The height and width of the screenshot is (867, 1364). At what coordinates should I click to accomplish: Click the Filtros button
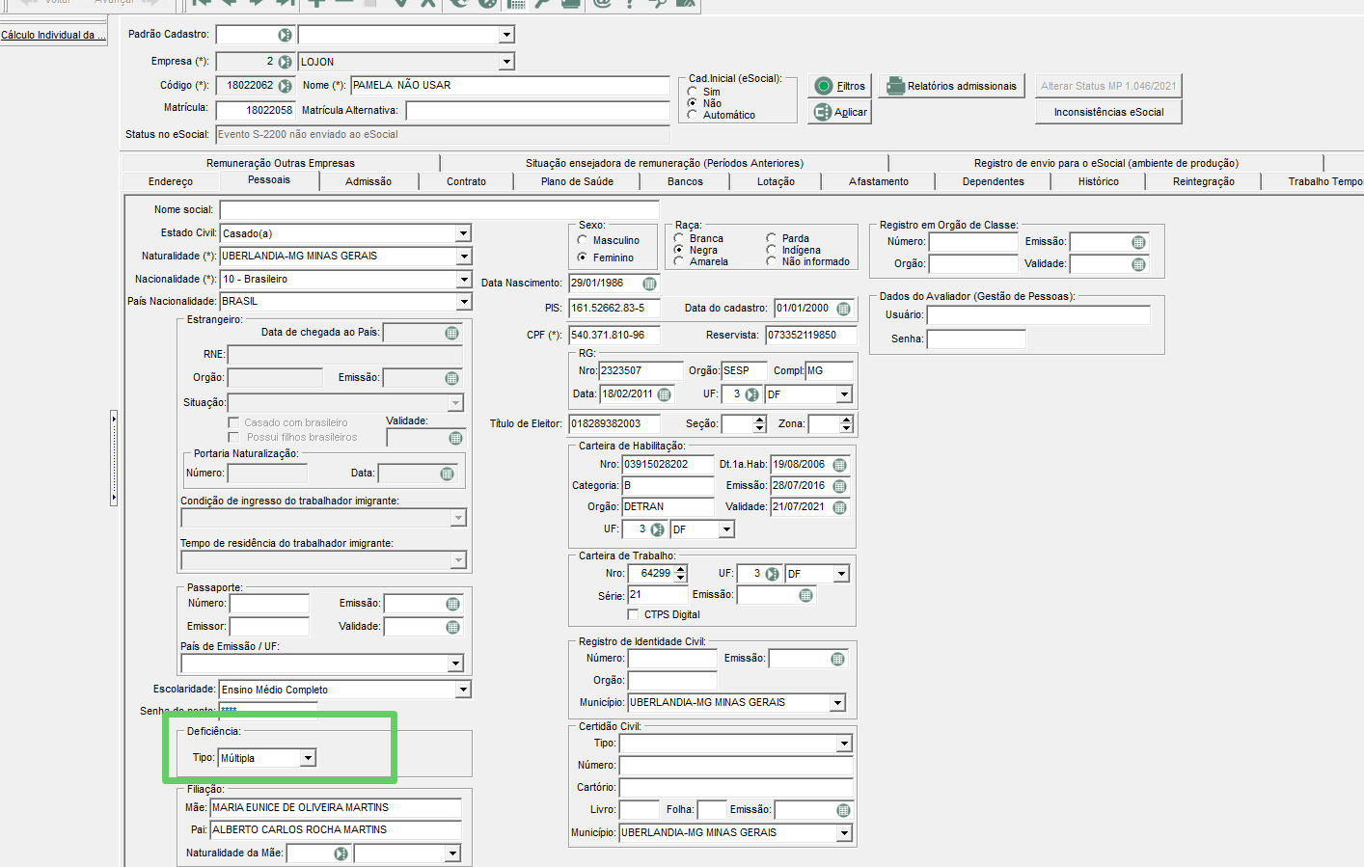coord(840,86)
